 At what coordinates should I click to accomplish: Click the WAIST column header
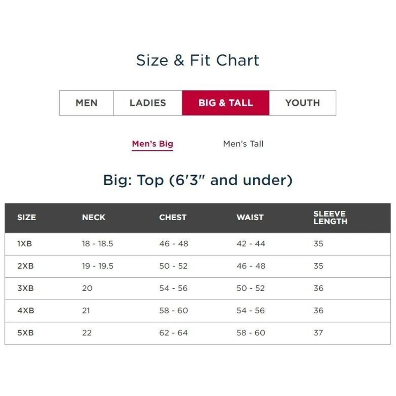click(x=250, y=217)
